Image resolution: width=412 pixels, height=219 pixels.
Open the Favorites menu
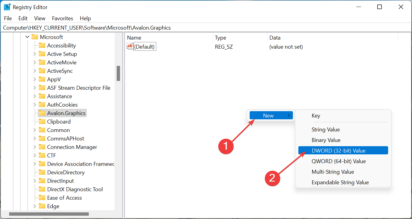click(63, 18)
